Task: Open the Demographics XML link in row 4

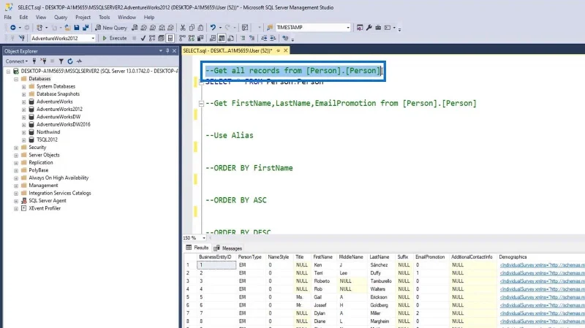Action: click(x=542, y=289)
